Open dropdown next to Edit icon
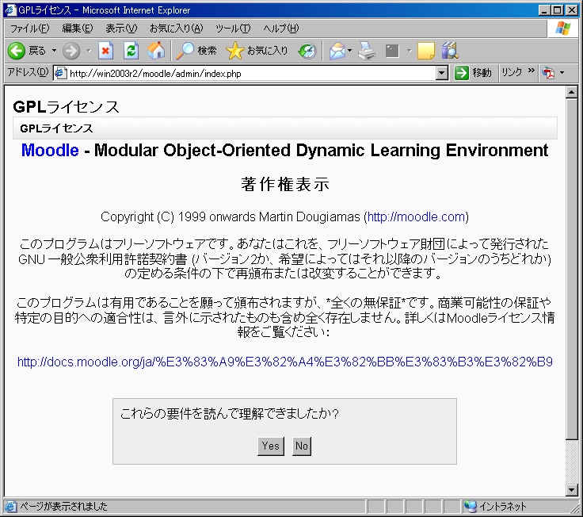Viewport: 583px width, 517px height. [410, 51]
